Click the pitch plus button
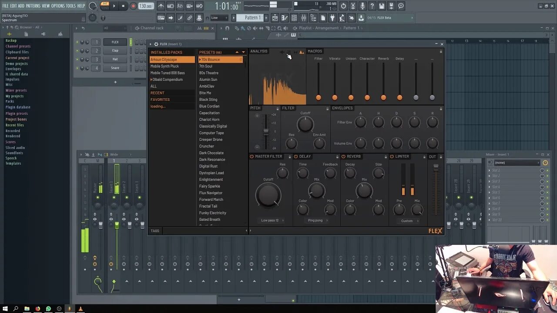The width and height of the screenshot is (557, 313). point(257,116)
